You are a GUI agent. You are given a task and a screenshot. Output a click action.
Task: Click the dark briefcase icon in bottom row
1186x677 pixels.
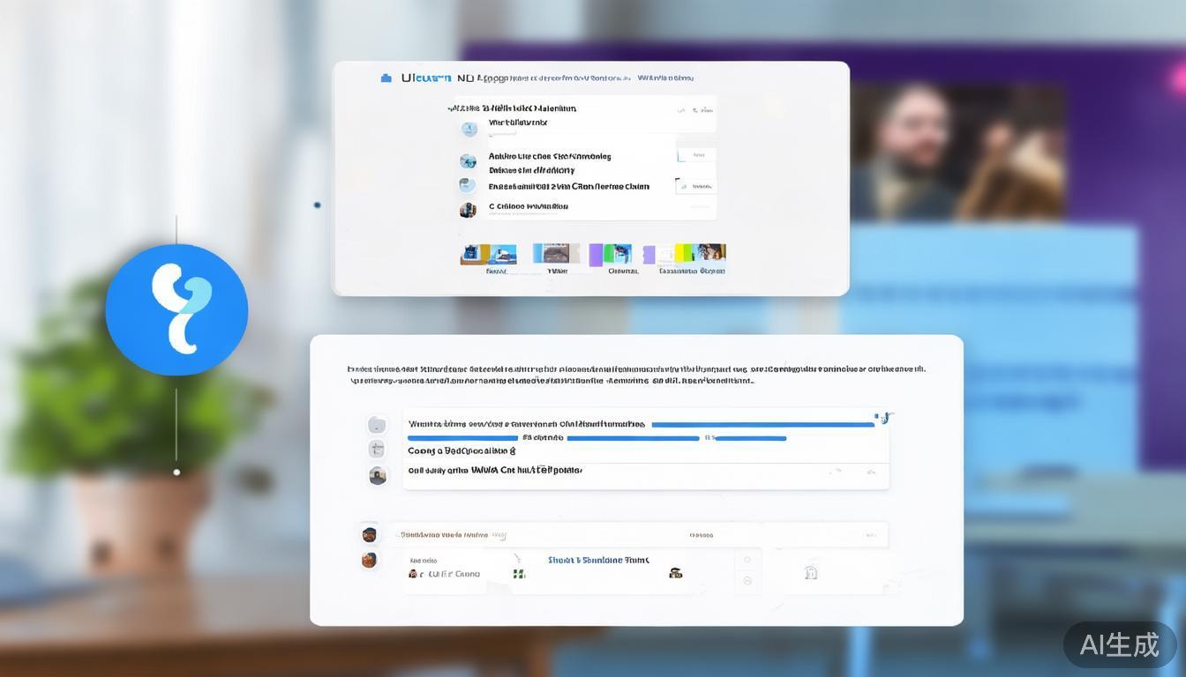coord(675,573)
